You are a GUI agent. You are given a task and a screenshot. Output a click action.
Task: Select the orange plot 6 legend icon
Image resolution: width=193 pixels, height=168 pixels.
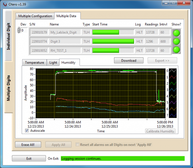173,109
